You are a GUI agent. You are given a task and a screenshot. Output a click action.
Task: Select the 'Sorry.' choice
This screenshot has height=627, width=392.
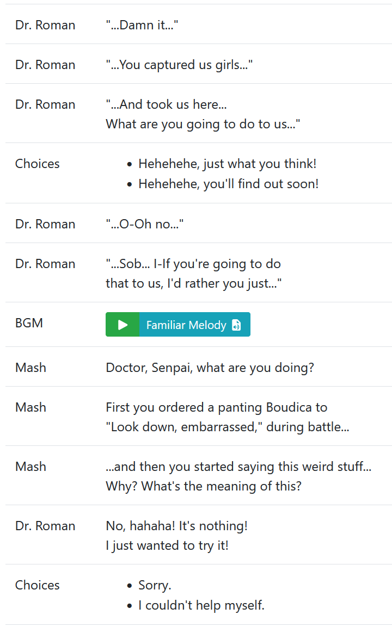[x=155, y=585]
